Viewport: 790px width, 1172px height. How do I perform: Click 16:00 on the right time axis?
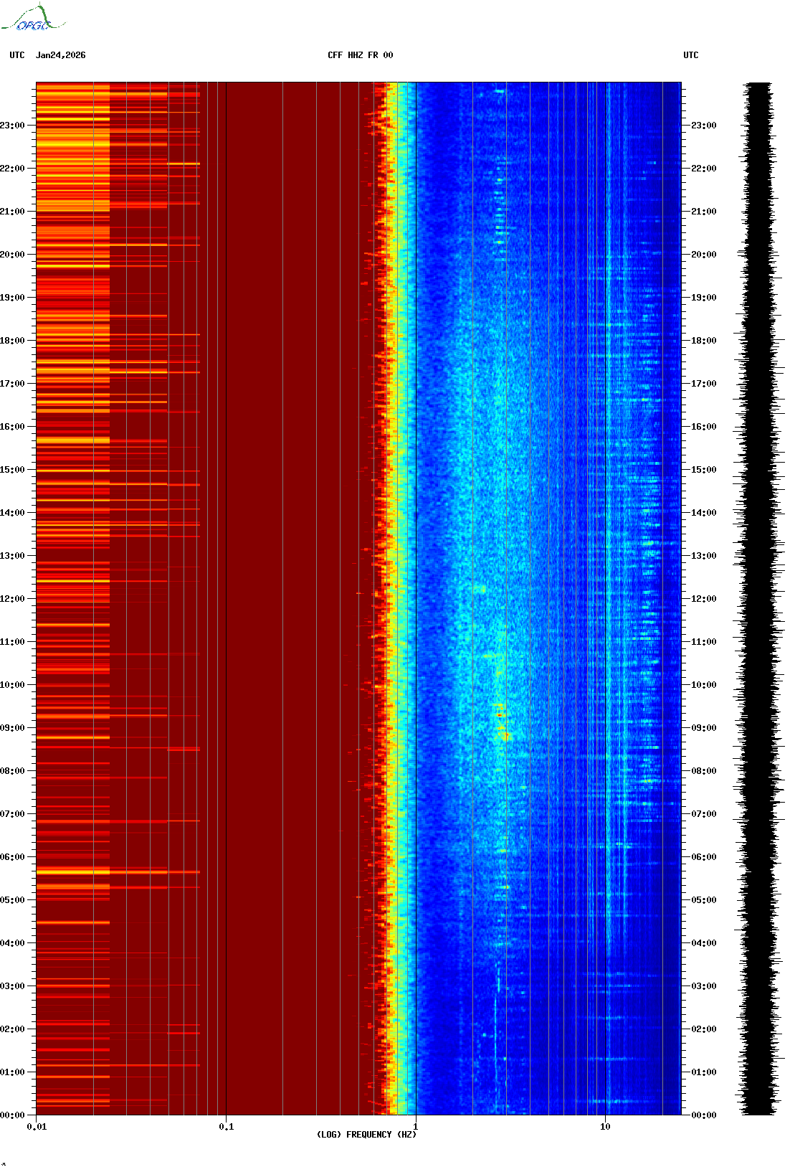[x=703, y=427]
